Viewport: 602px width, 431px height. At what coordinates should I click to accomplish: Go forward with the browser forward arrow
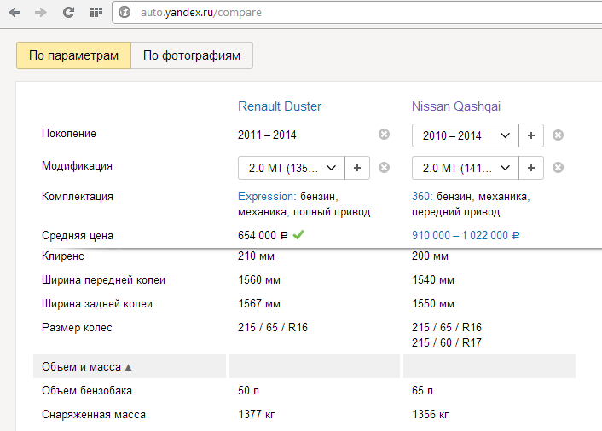click(x=41, y=13)
